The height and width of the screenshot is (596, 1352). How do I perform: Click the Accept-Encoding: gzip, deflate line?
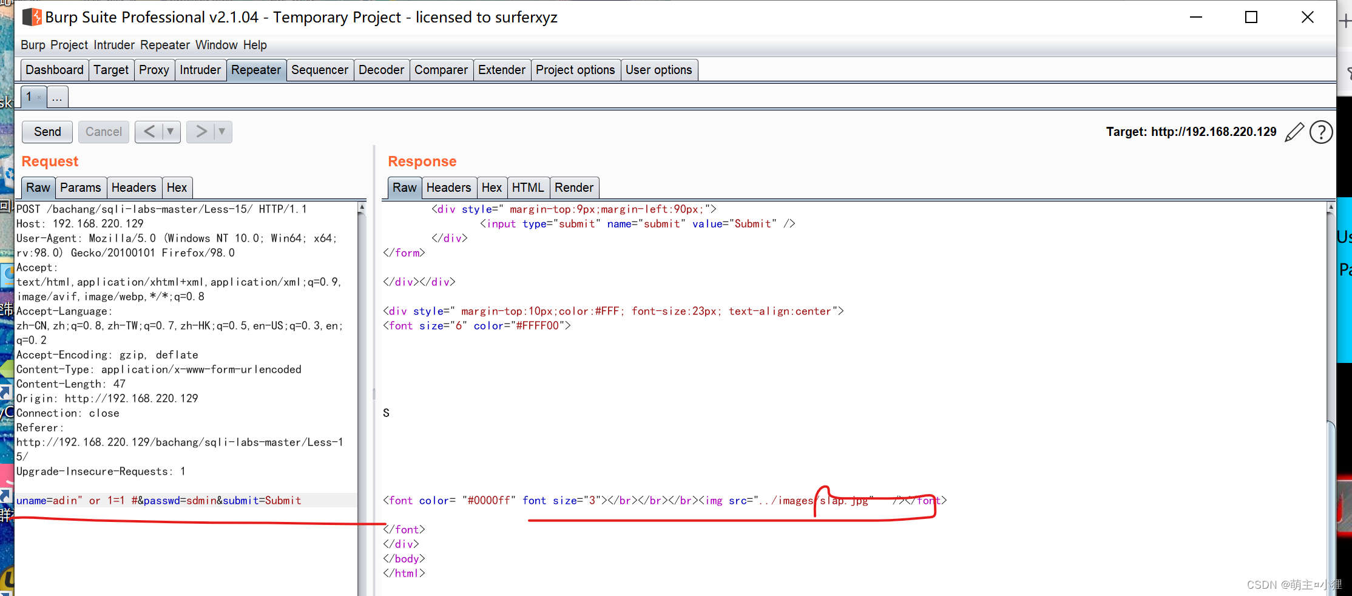(107, 354)
